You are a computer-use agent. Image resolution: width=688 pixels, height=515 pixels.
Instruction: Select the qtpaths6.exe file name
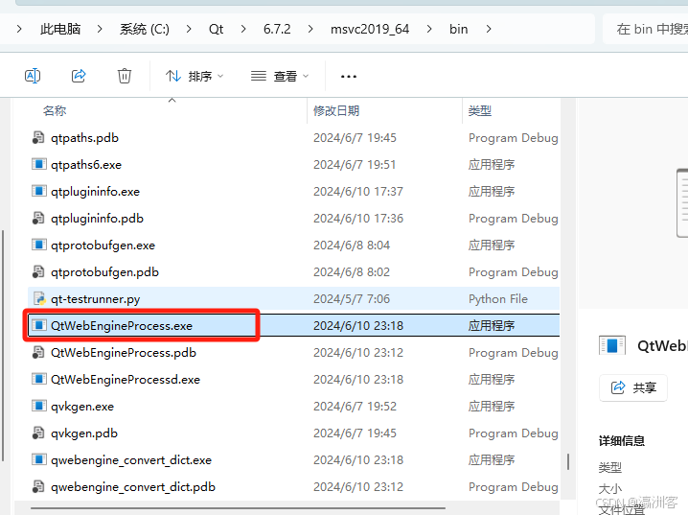coord(86,165)
